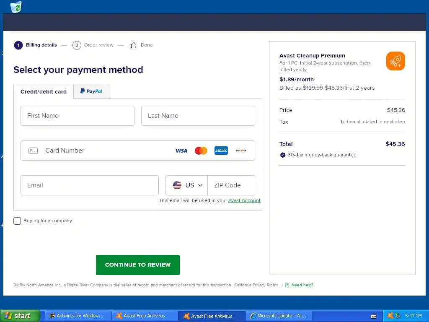Screen dimensions: 429x322
Task: Click the Billing details step label
Action: (41, 45)
